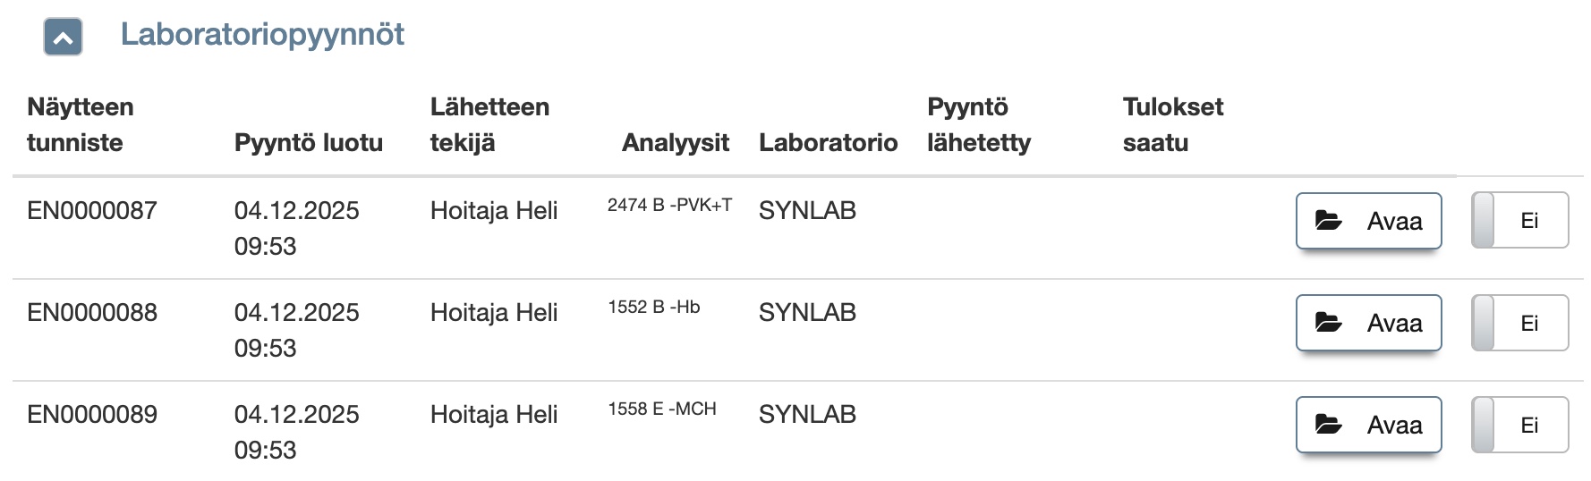Open lab request EN0000089 with Avaa

tap(1368, 425)
